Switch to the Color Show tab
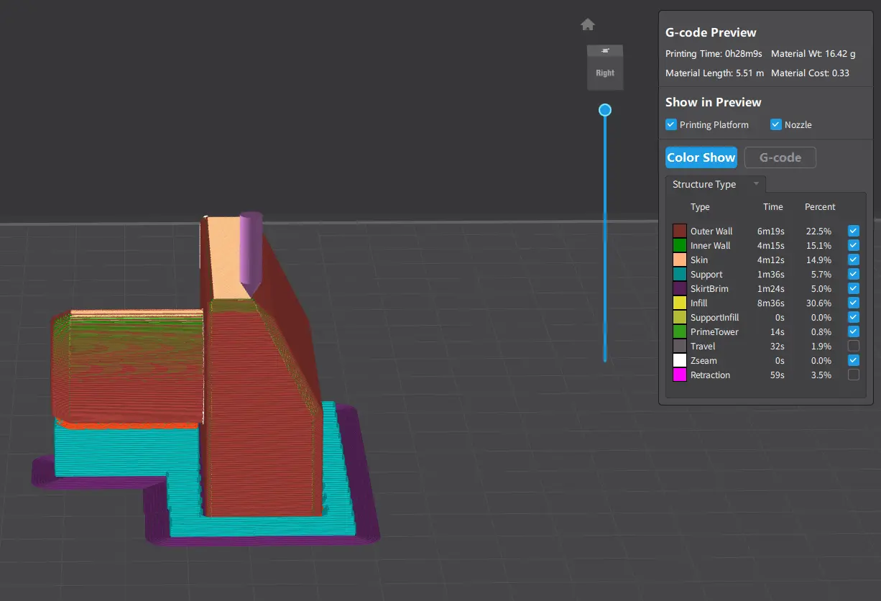Viewport: 881px width, 601px height. [701, 157]
